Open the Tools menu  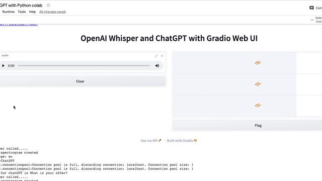click(x=22, y=12)
